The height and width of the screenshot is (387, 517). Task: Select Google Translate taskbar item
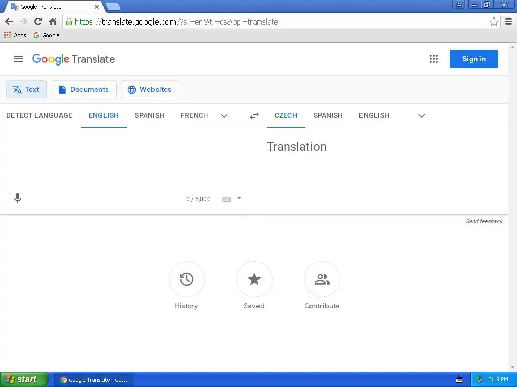pyautogui.click(x=94, y=380)
